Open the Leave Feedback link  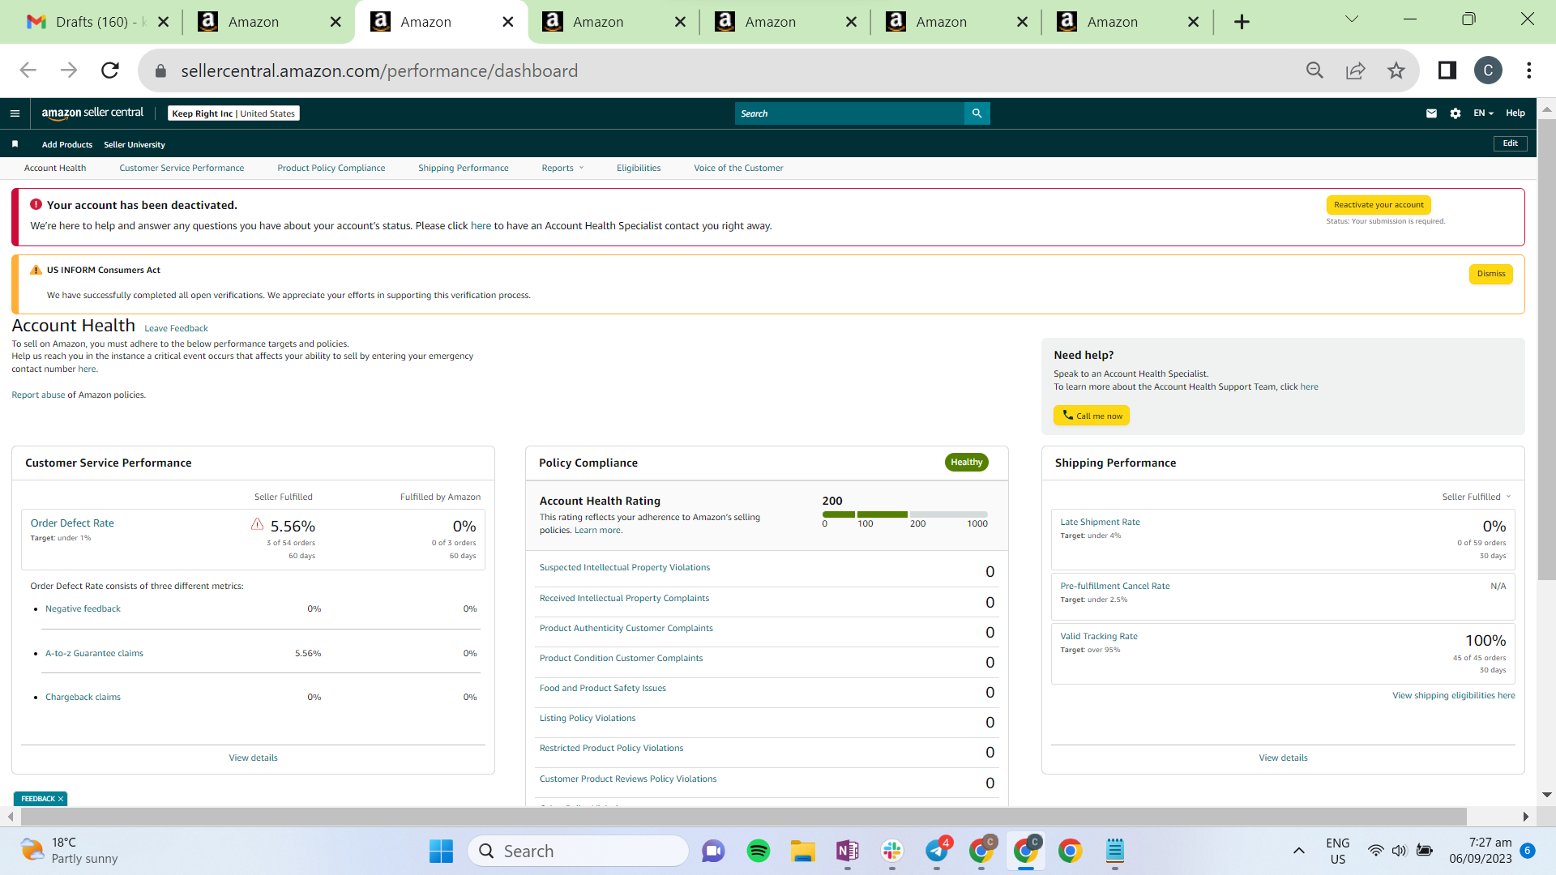pyautogui.click(x=176, y=328)
